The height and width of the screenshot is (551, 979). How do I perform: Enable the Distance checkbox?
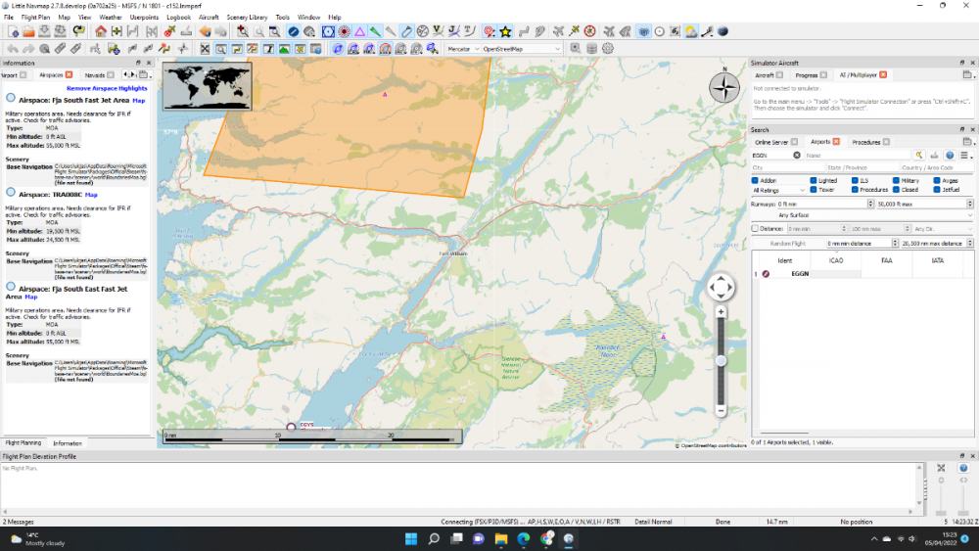point(755,228)
